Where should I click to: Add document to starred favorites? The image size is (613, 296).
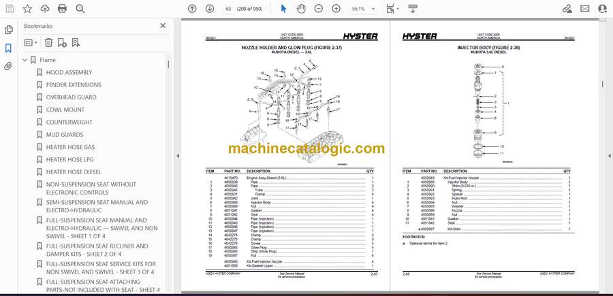[x=27, y=9]
